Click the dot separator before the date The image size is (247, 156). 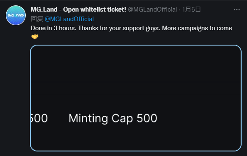(x=180, y=10)
